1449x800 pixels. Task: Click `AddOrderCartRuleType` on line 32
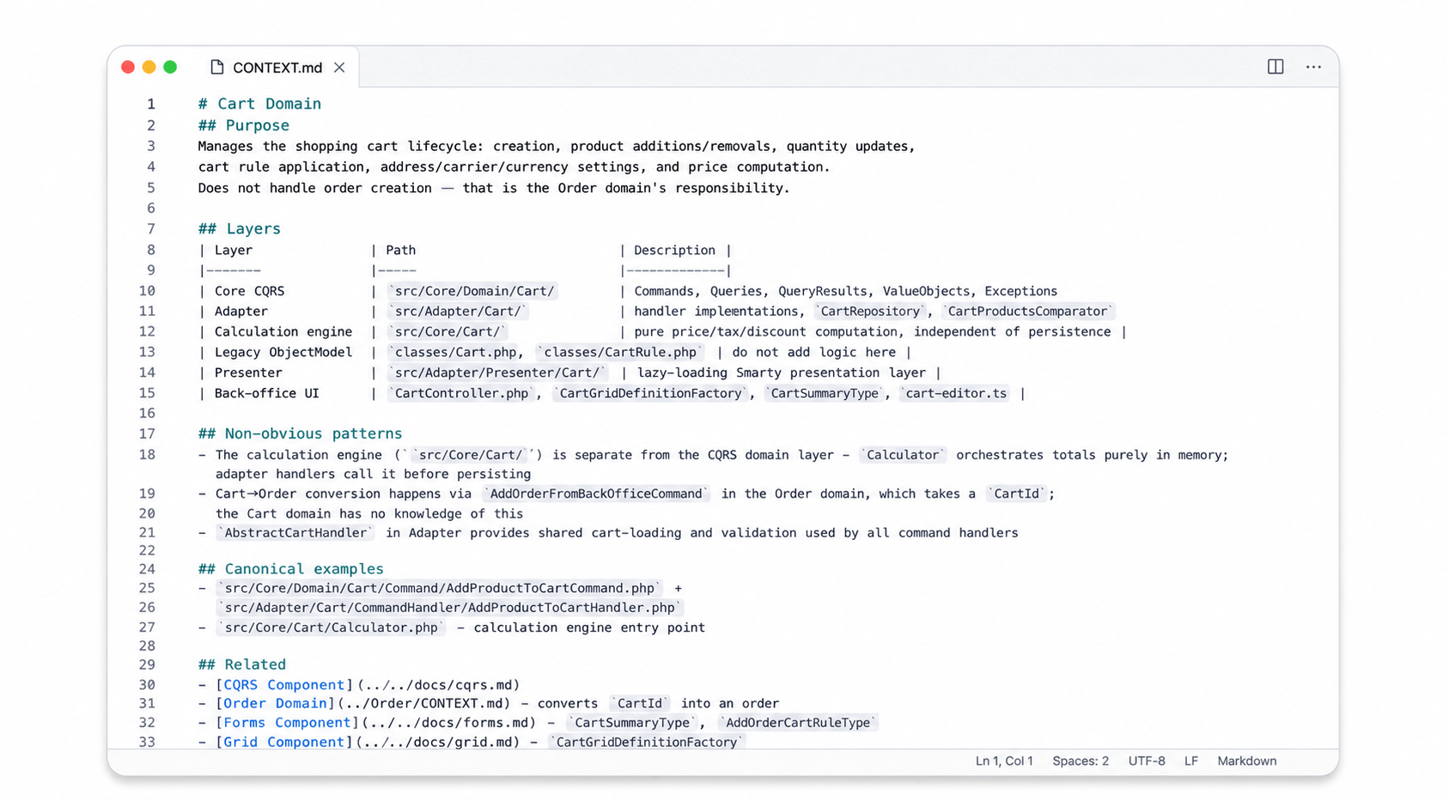click(x=798, y=724)
